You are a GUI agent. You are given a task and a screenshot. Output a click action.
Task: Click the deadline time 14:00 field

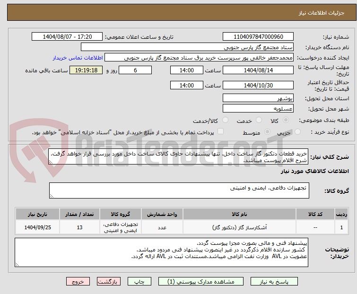[x=186, y=70]
